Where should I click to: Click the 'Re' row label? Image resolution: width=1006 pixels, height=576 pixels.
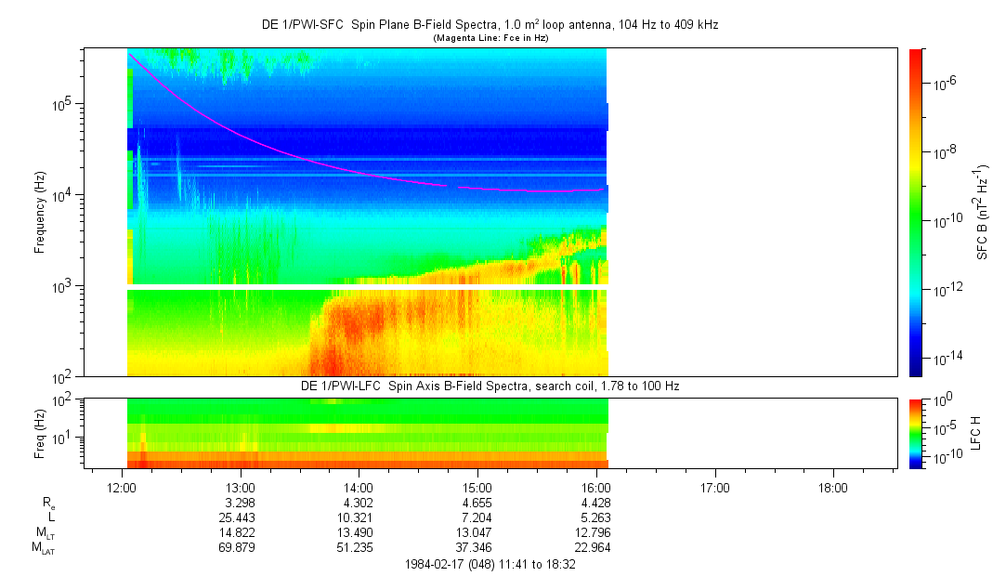coord(48,504)
